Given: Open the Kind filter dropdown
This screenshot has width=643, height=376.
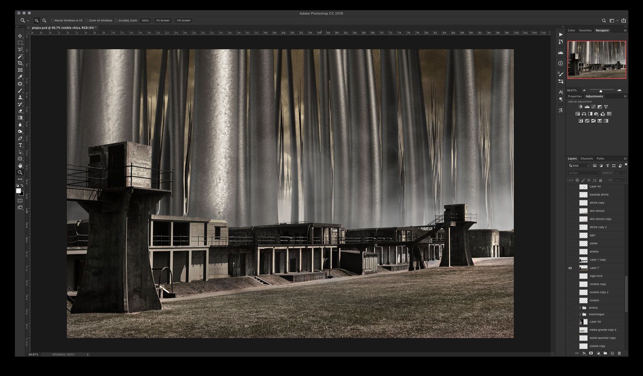Looking at the screenshot, I should click(x=579, y=166).
